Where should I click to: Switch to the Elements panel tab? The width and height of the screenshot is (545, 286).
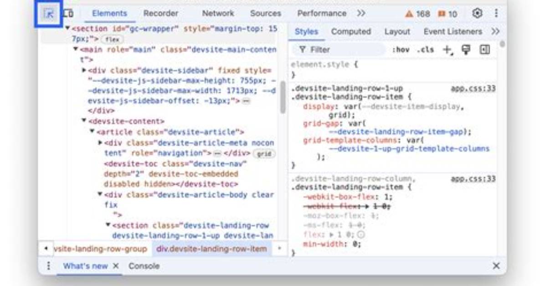pos(109,13)
